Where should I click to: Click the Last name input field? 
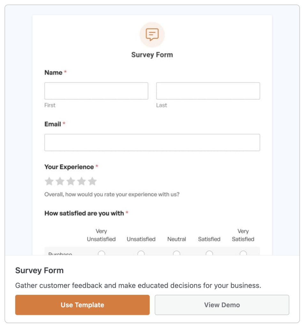coord(208,91)
